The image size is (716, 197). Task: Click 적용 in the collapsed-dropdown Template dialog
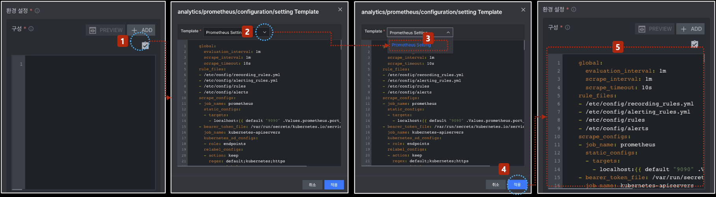pos(334,185)
